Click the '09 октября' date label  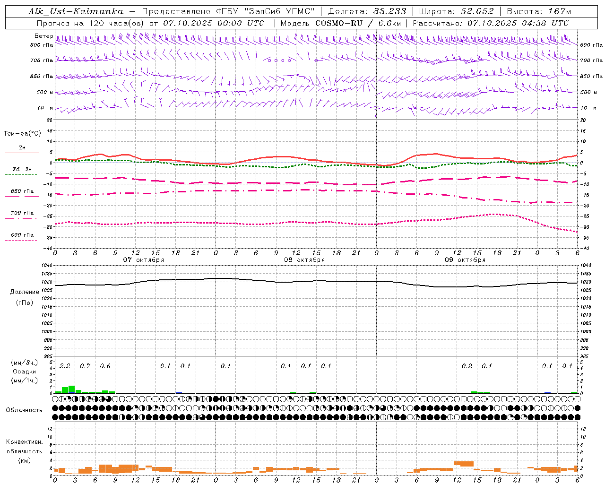[465, 260]
